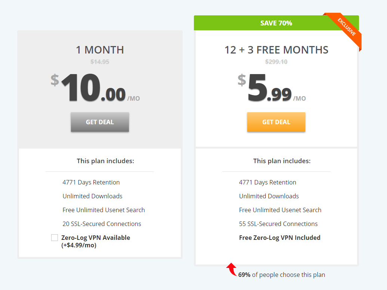Select the green SAVE 70% banner
Viewport: 387px width, 290px height.
click(276, 23)
